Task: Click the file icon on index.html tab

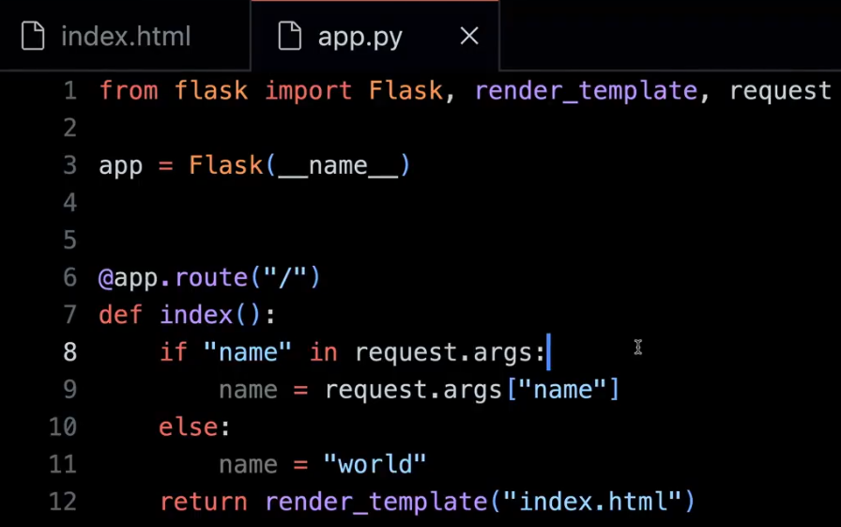Action: tap(34, 37)
